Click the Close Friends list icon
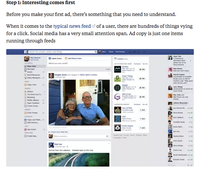The image size is (199, 169). pos(26,113)
